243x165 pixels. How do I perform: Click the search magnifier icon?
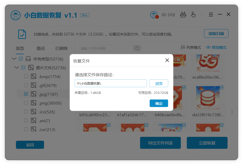click(x=137, y=48)
